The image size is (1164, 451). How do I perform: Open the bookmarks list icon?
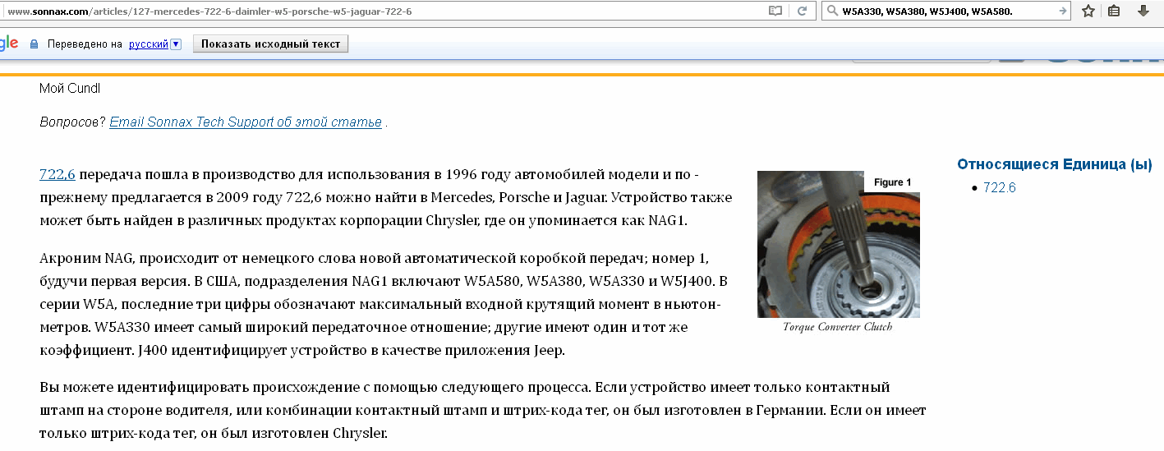coord(1115,12)
